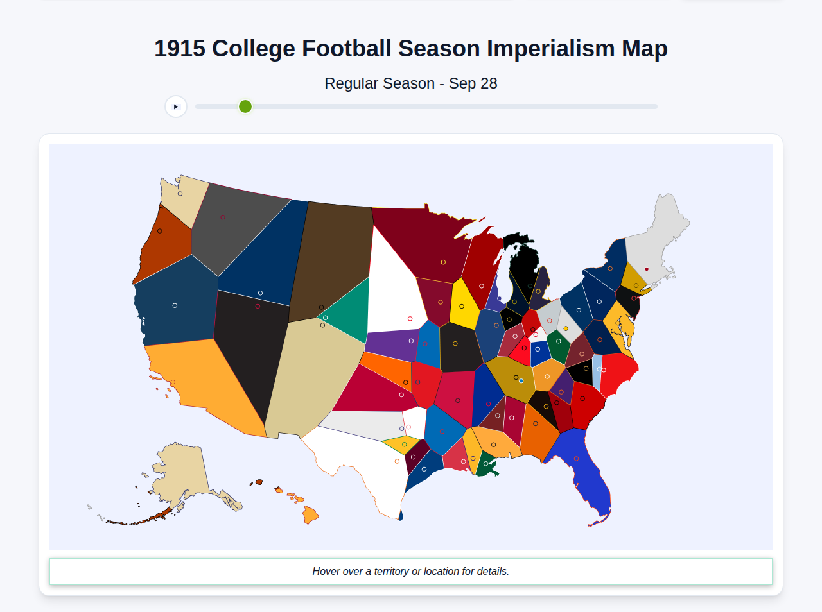Viewport: 822px width, 612px height.
Task: Click the marker in the Oregon orange region
Action: (x=160, y=231)
